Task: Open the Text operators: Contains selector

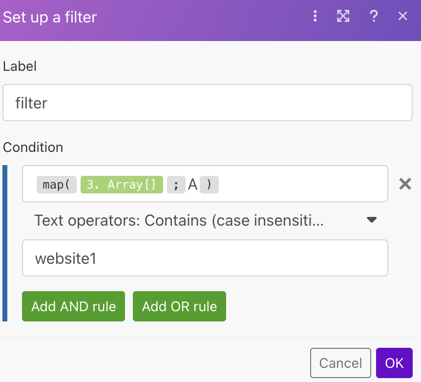Action: [x=179, y=220]
